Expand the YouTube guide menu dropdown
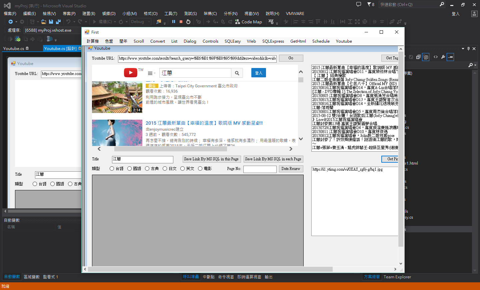This screenshot has height=290, width=480. pos(152,73)
